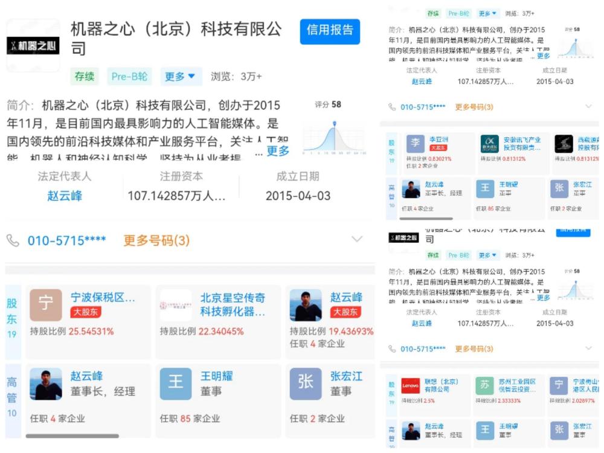The height and width of the screenshot is (453, 604).
Task: Open the 宁 avatar of 宁波保税区 shareholder card
Action: (46, 305)
